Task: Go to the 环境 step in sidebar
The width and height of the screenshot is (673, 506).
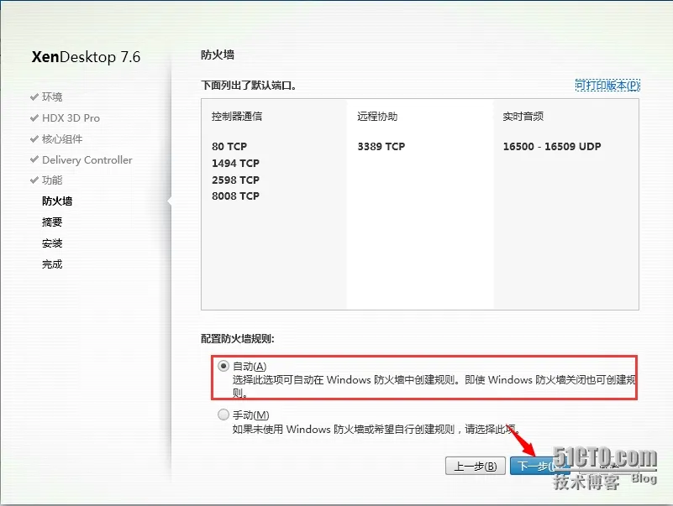Action: coord(52,97)
